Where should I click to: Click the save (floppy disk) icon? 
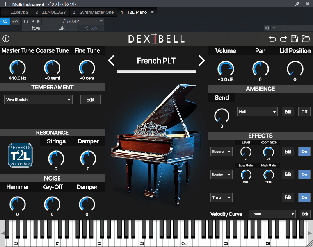coord(294,39)
